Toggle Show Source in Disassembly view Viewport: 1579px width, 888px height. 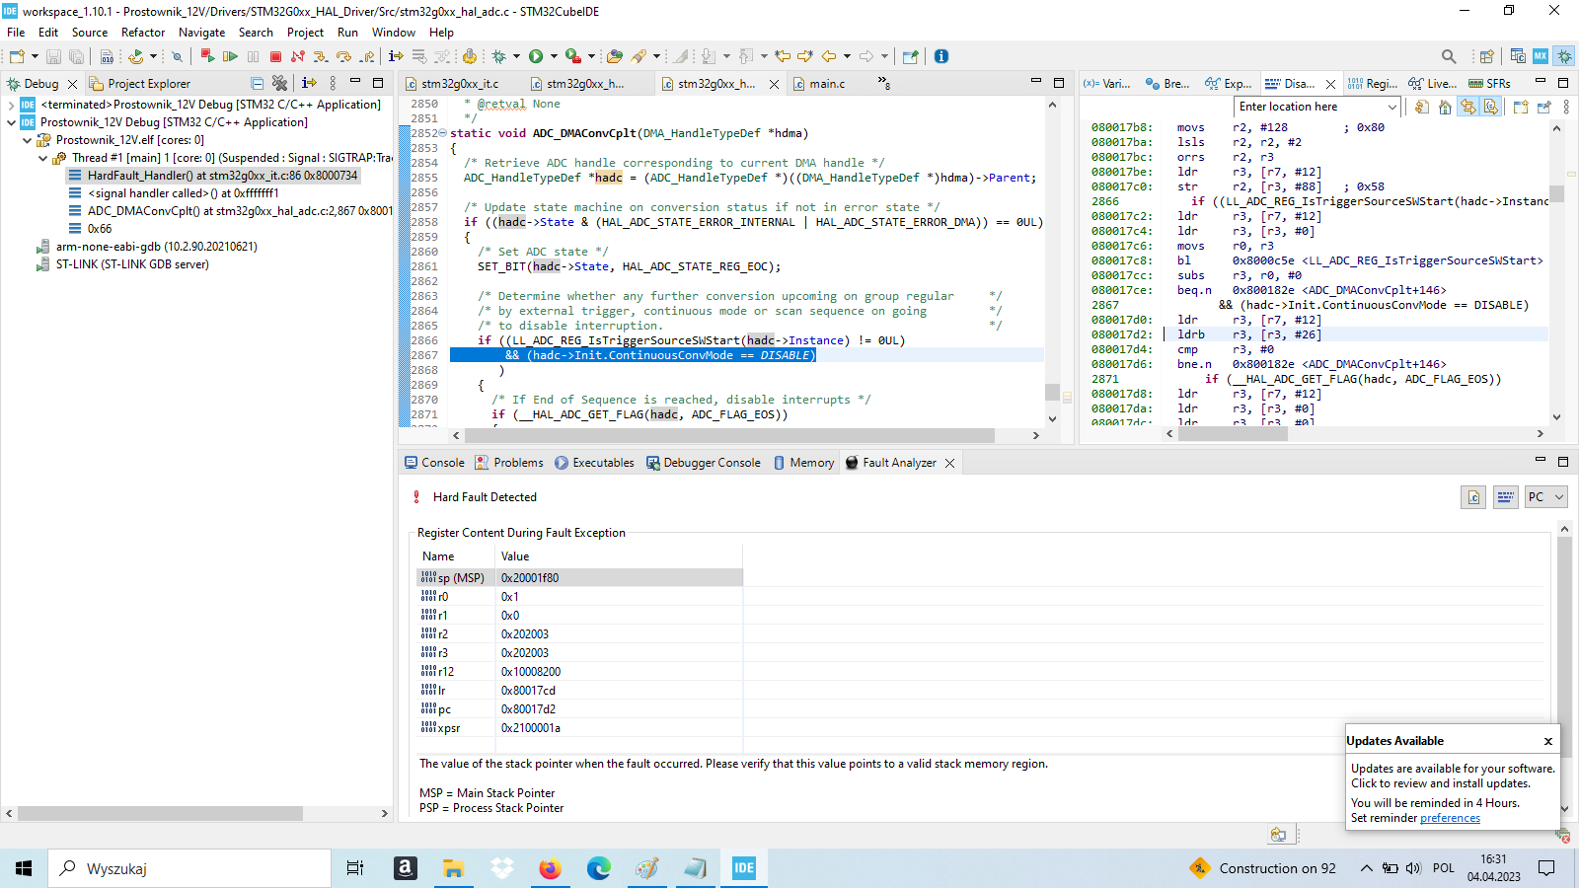tap(1491, 107)
